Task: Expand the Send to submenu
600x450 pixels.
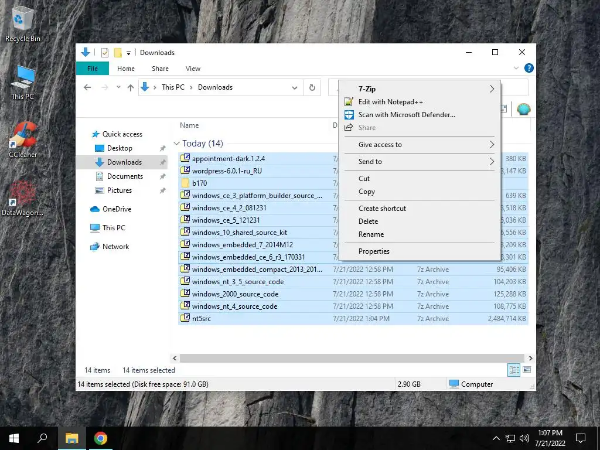Action: coord(420,162)
